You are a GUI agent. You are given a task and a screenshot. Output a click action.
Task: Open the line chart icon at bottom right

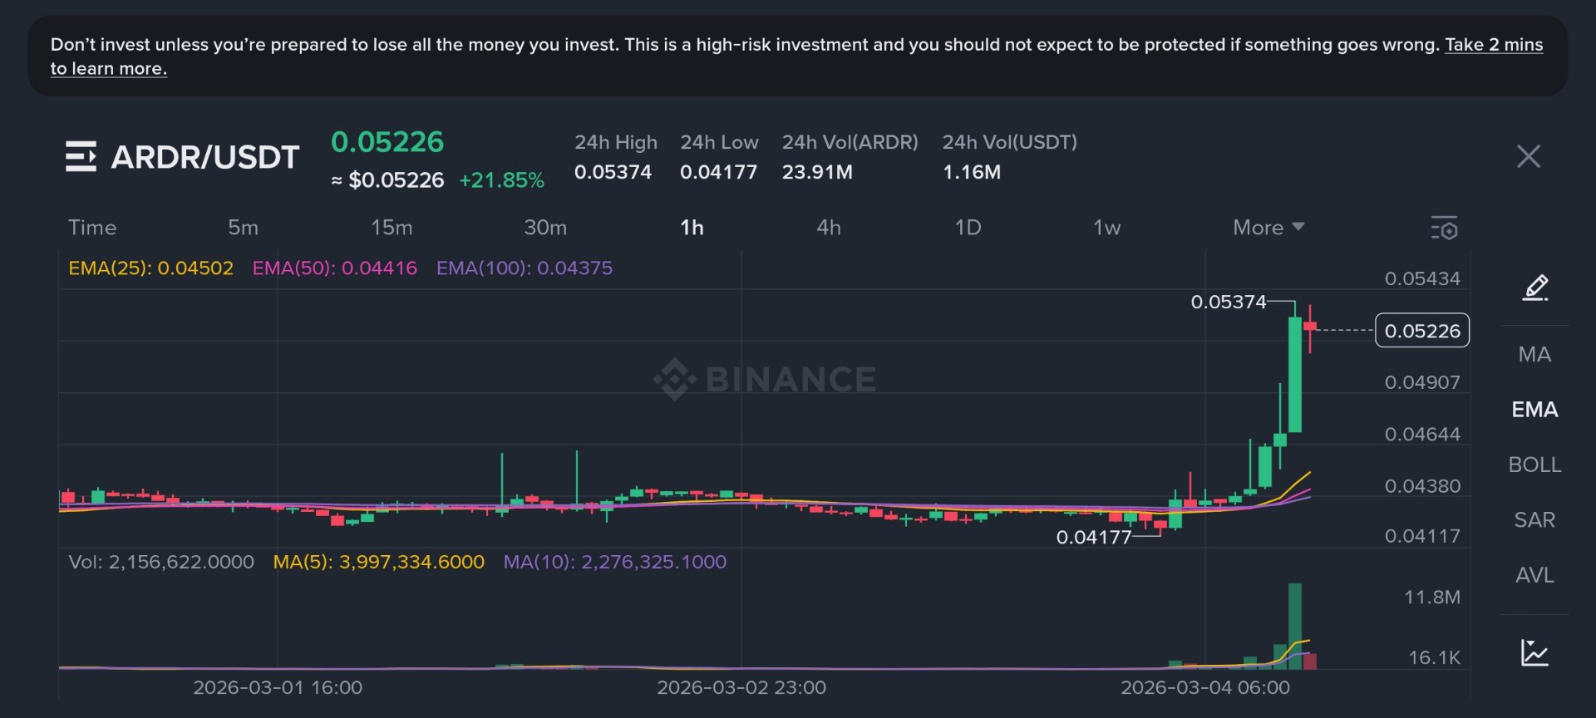(x=1534, y=652)
